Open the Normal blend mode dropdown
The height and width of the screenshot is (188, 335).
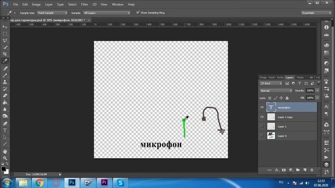point(276,90)
